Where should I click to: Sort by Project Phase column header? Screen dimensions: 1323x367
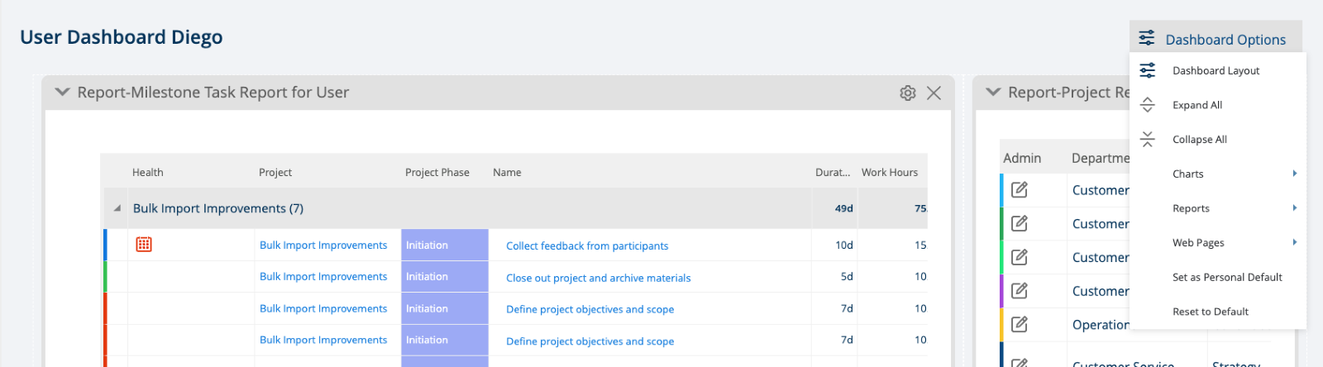tap(437, 173)
